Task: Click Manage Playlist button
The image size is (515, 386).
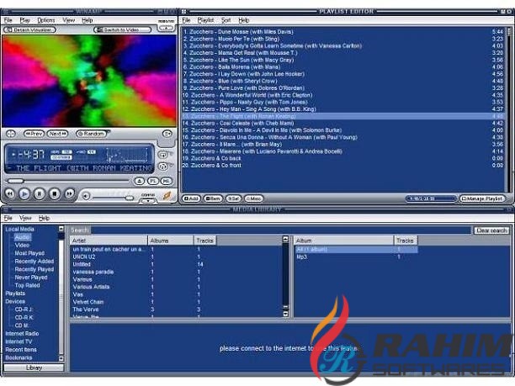Action: coord(482,198)
